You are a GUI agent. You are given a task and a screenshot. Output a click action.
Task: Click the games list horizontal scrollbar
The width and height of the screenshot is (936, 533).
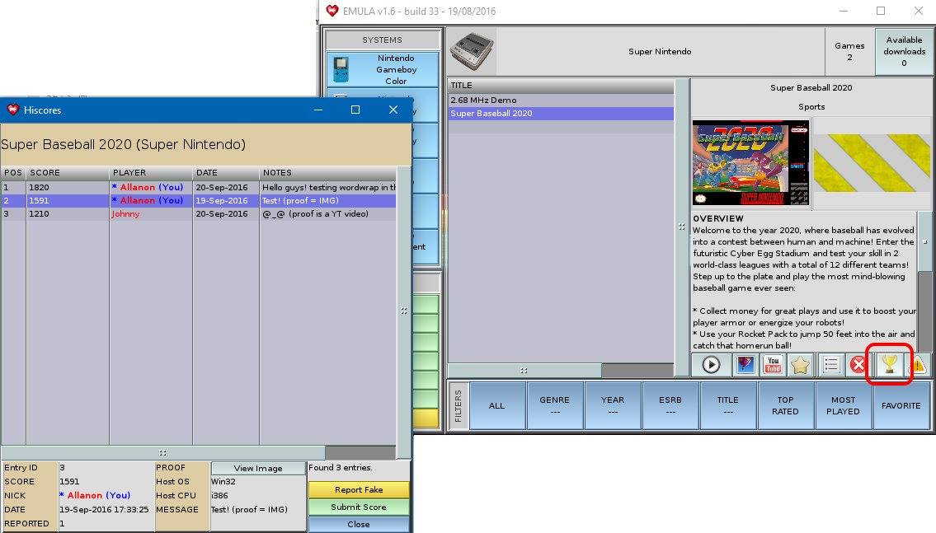(x=524, y=370)
